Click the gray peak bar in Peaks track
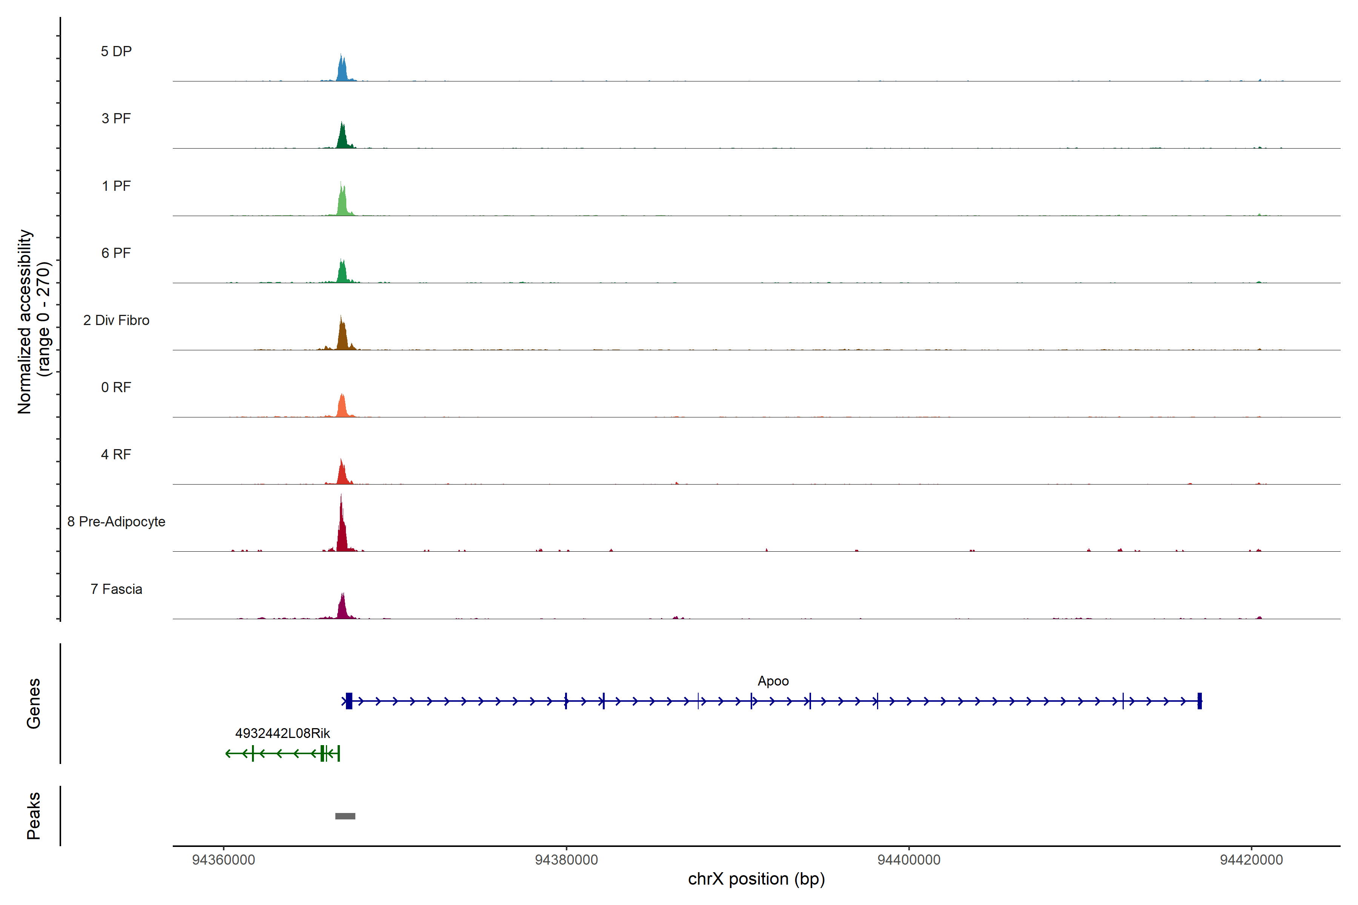The width and height of the screenshot is (1358, 905). click(345, 816)
